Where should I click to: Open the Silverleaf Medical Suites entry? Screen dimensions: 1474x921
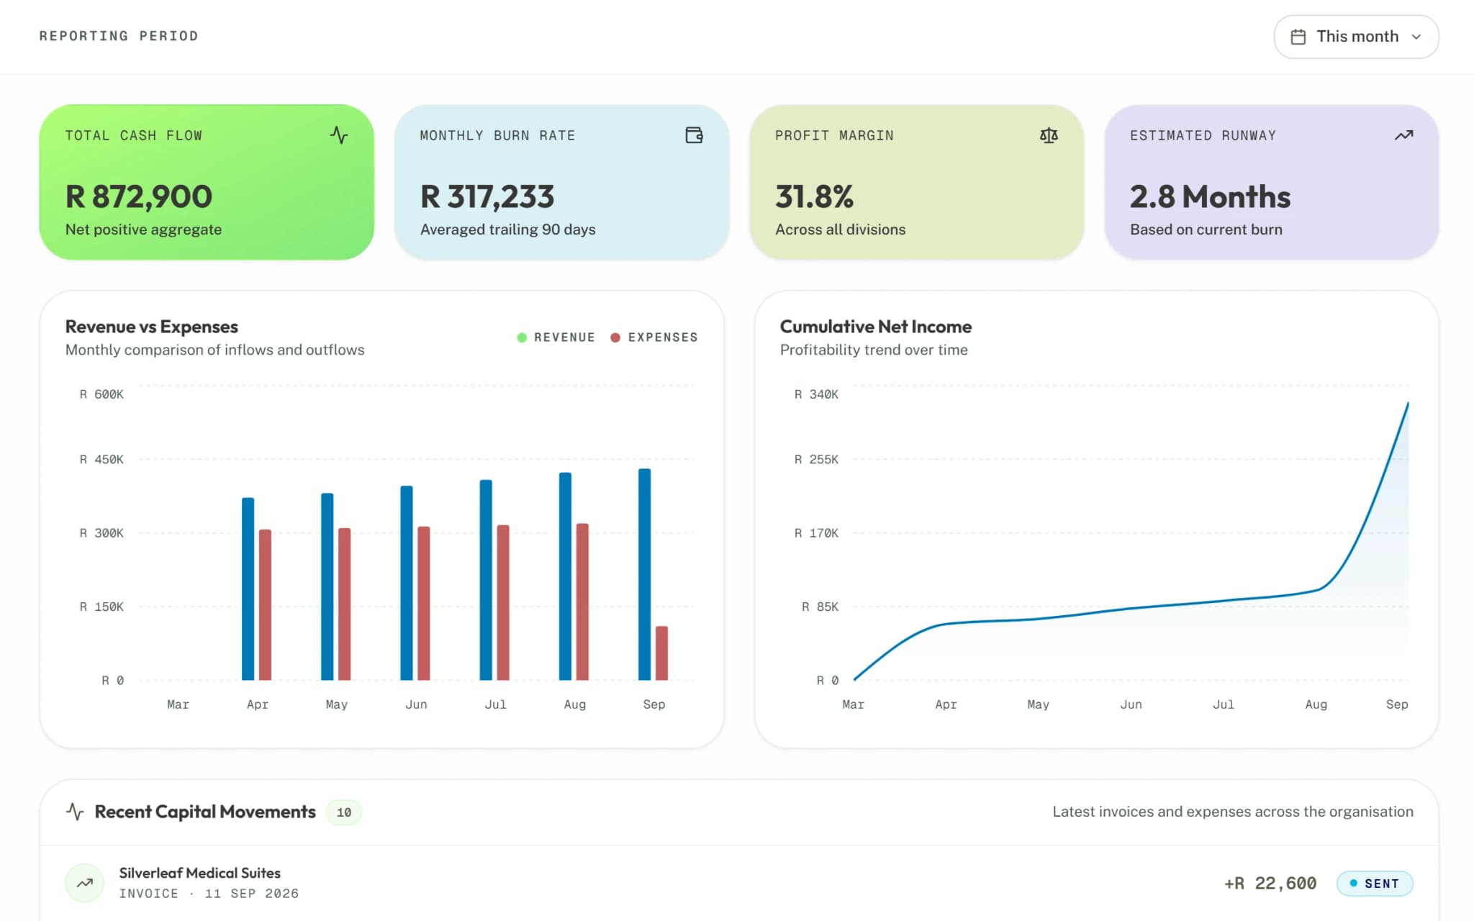739,883
